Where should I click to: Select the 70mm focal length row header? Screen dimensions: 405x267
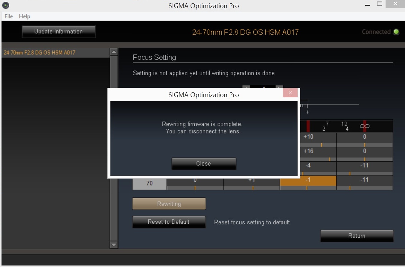149,183
